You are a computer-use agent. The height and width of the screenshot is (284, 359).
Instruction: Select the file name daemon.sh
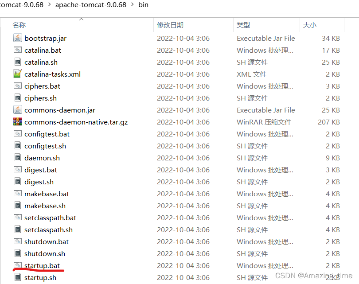(42, 158)
